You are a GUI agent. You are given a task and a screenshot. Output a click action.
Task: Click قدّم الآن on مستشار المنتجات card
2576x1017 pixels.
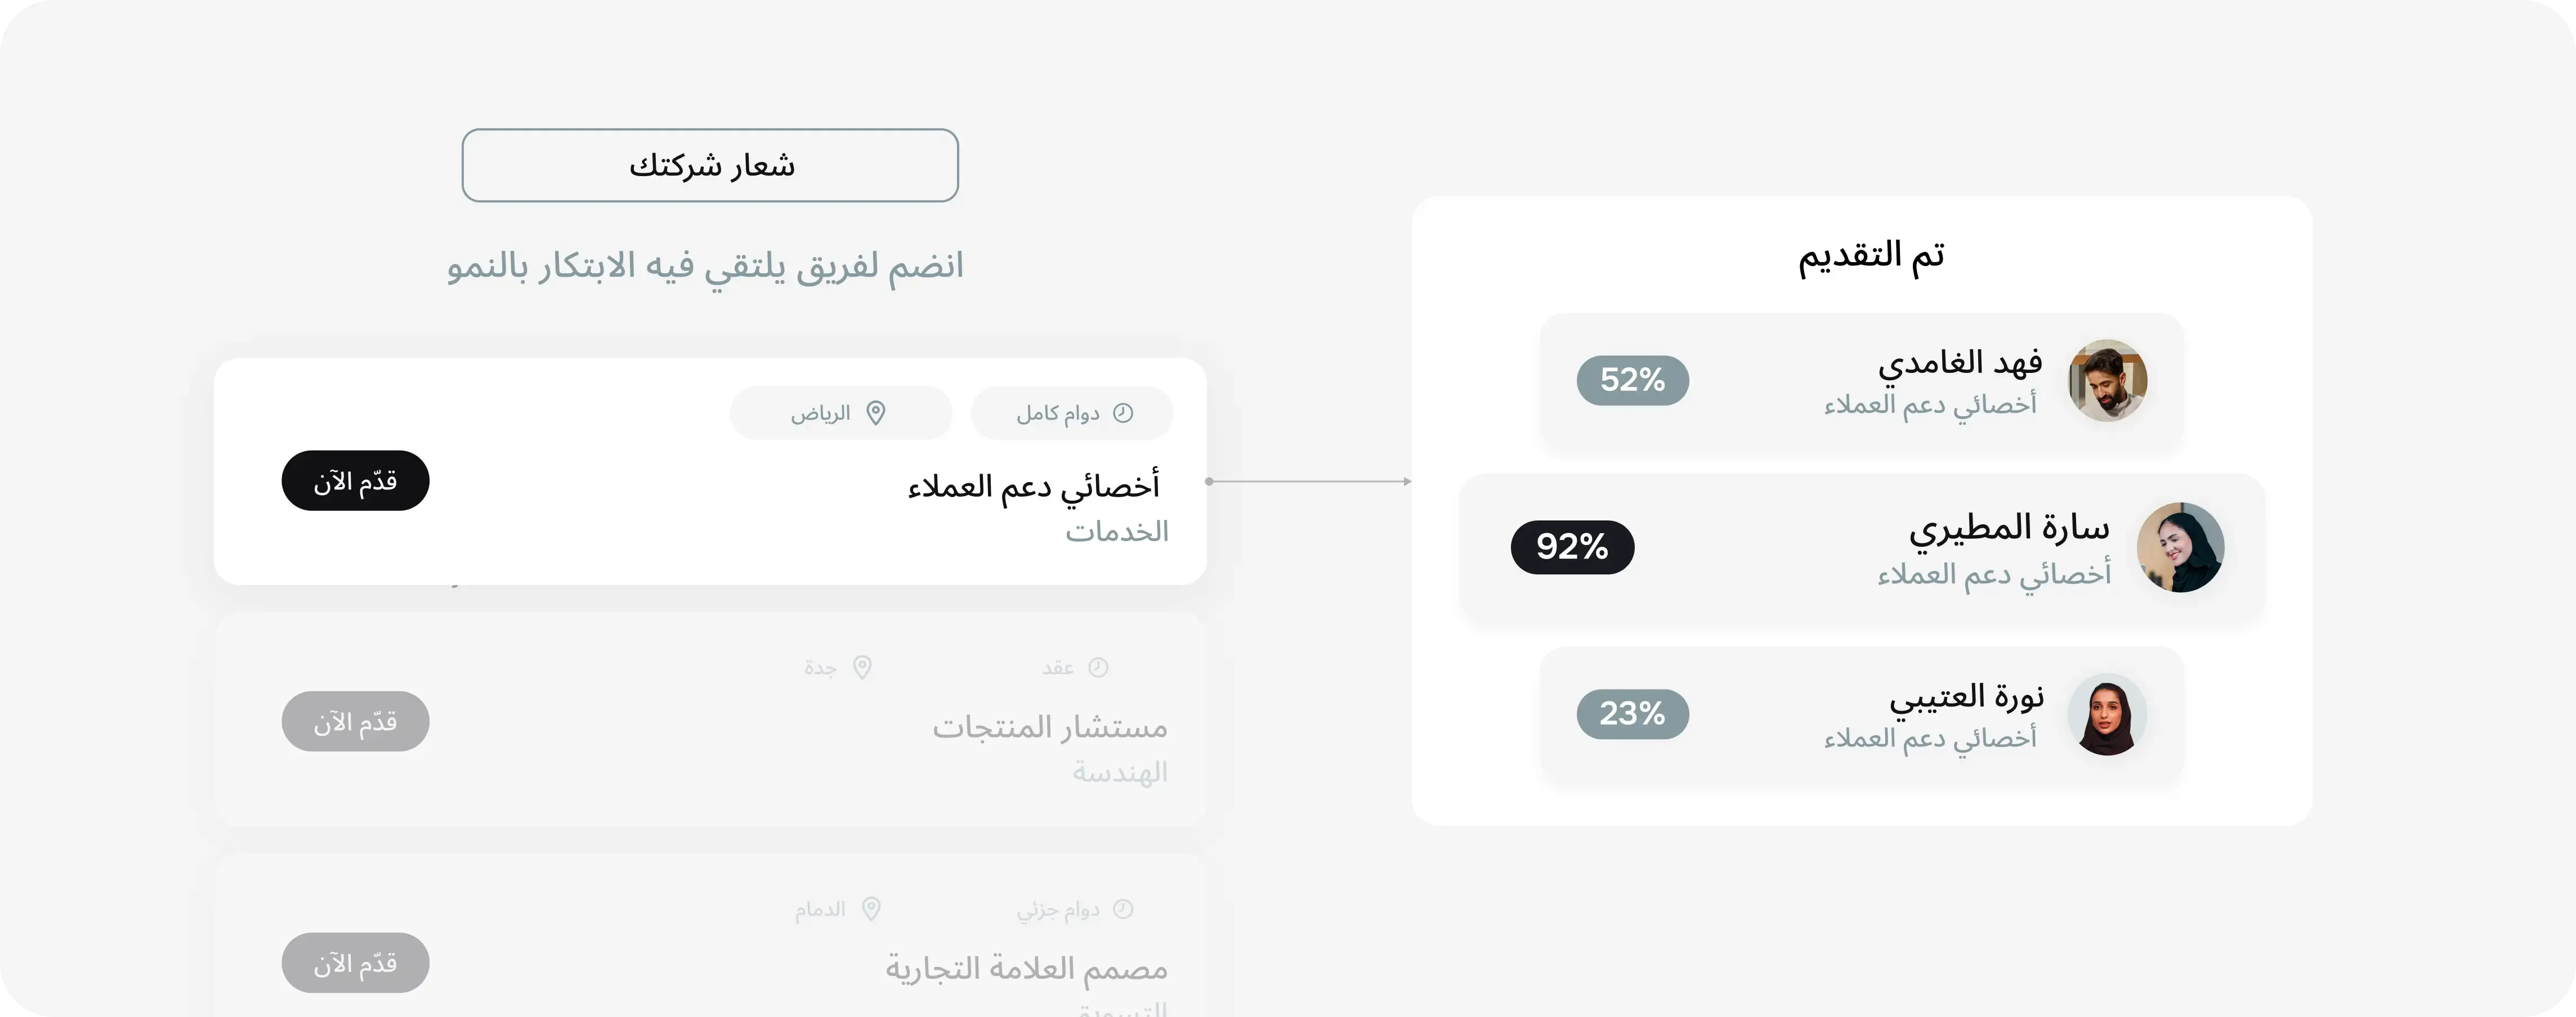click(x=355, y=721)
